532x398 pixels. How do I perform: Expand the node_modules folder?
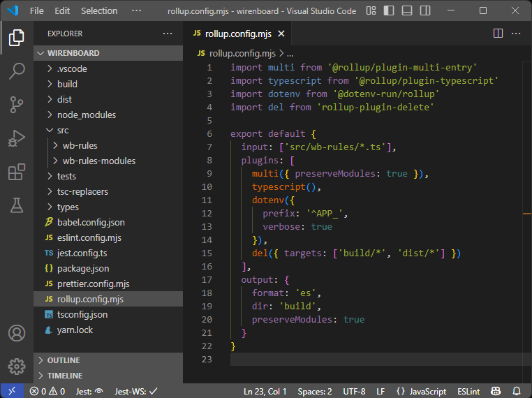[86, 115]
